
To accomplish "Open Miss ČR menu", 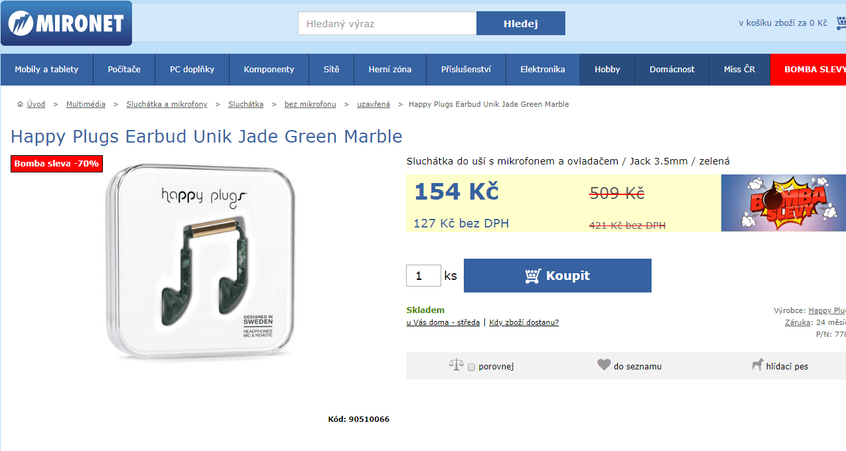I will coord(740,70).
